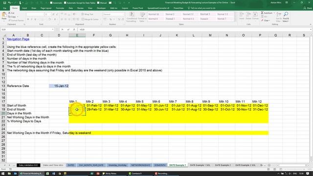Switch to the Developer ribbon tab
The height and width of the screenshot is (176, 313).
point(101,8)
